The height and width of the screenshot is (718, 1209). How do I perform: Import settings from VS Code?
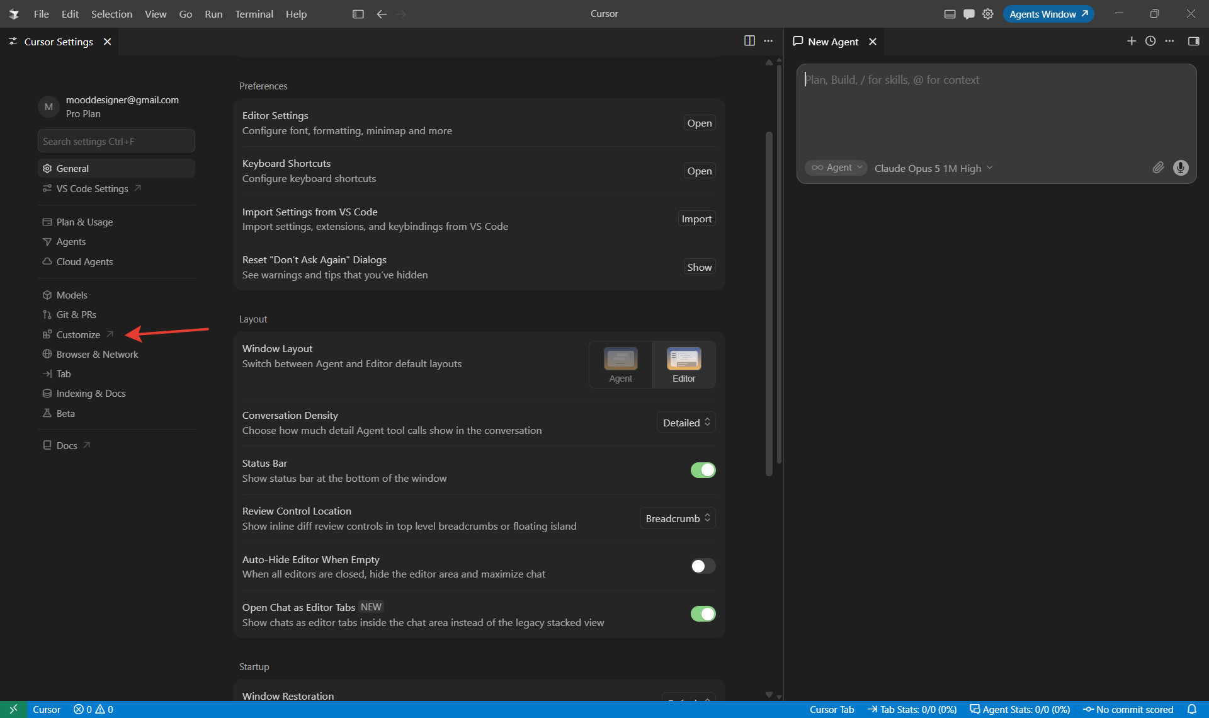tap(696, 219)
